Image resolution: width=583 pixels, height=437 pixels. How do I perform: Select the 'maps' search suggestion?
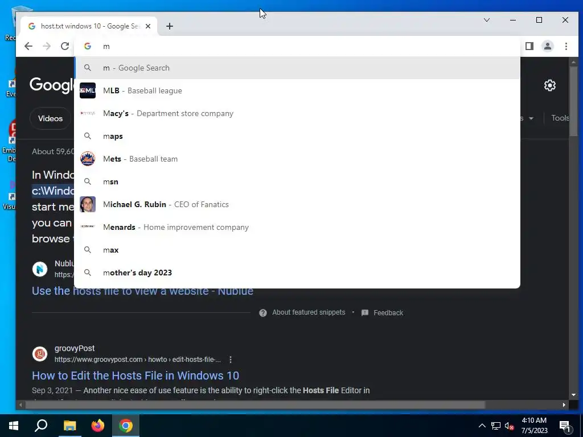point(297,136)
